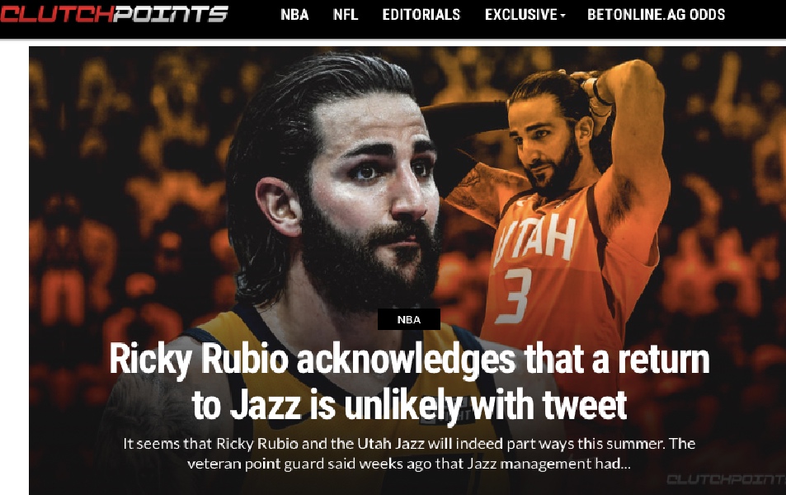The image size is (786, 495).
Task: Open the NBA navigation menu item
Action: [294, 15]
